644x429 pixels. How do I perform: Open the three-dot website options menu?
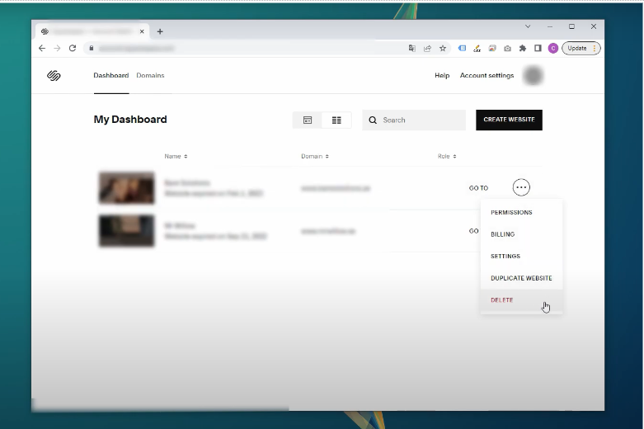521,188
